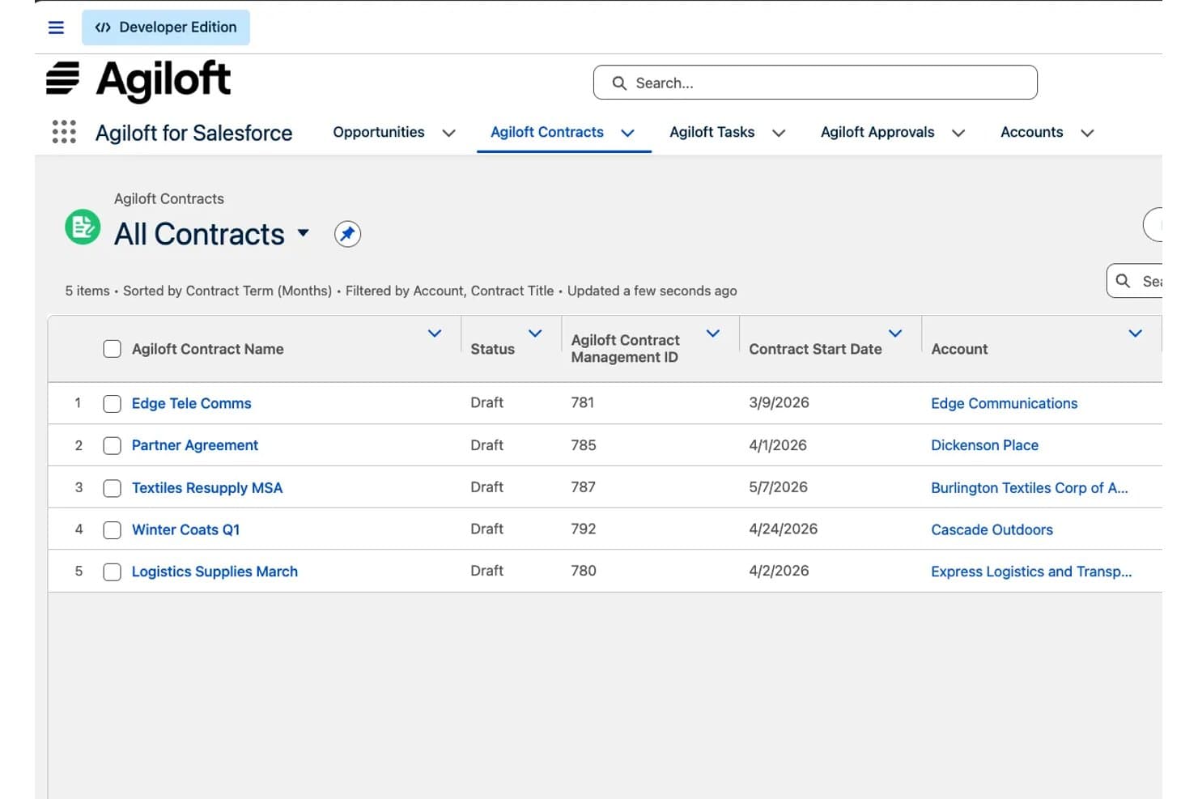The image size is (1198, 799).
Task: Navigate to the Accounts tab
Action: pos(1032,132)
